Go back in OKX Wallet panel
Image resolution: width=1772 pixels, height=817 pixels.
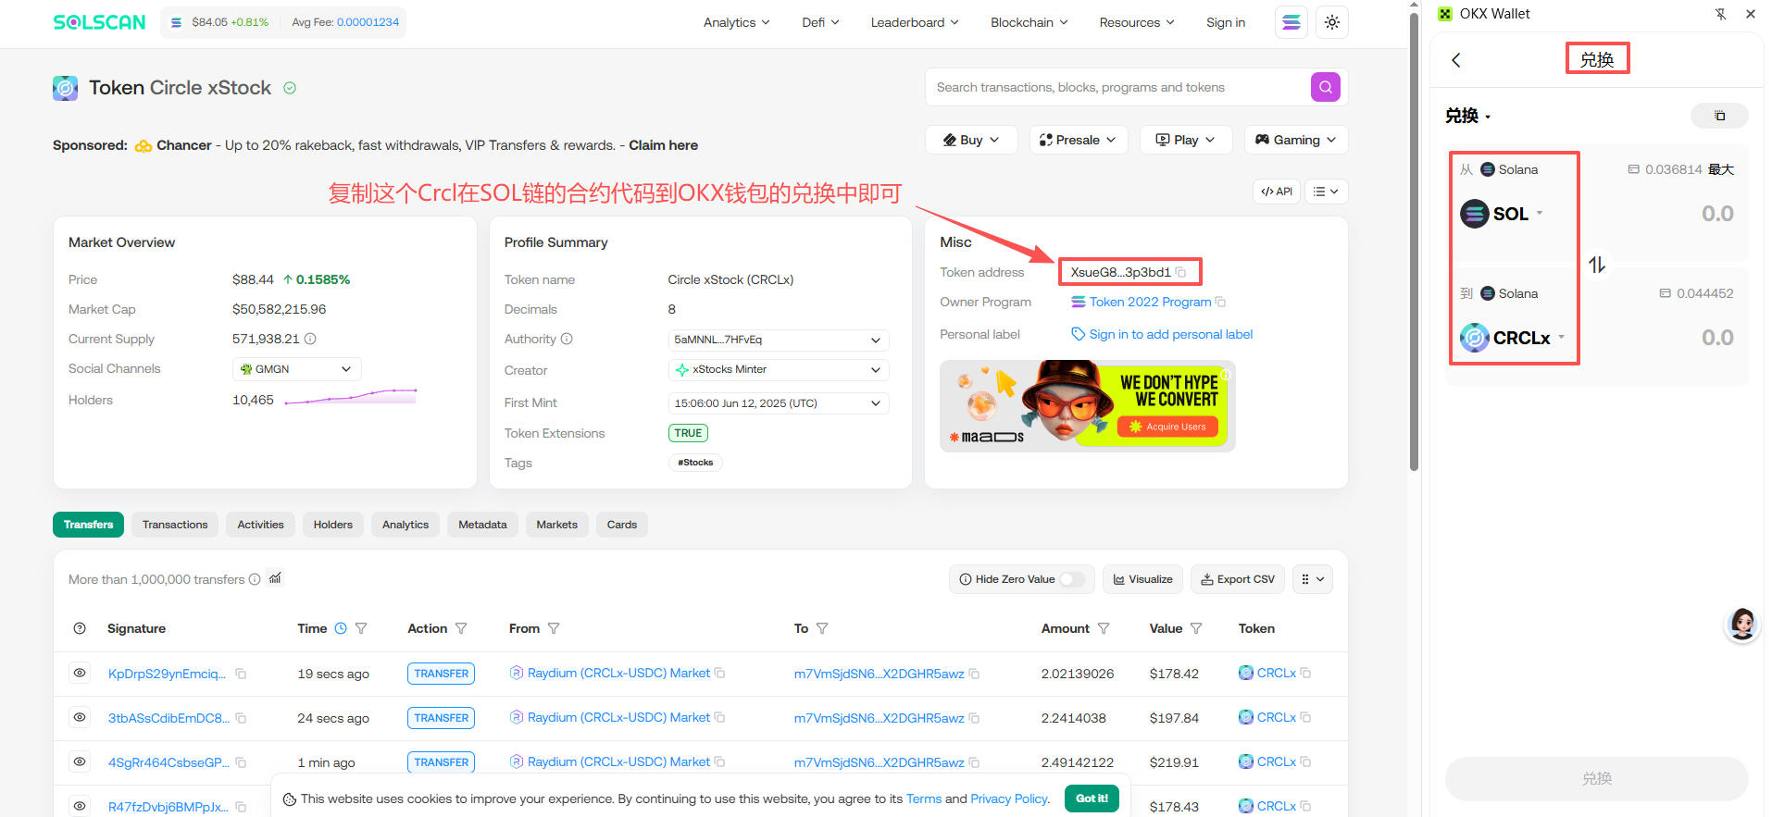[x=1456, y=60]
